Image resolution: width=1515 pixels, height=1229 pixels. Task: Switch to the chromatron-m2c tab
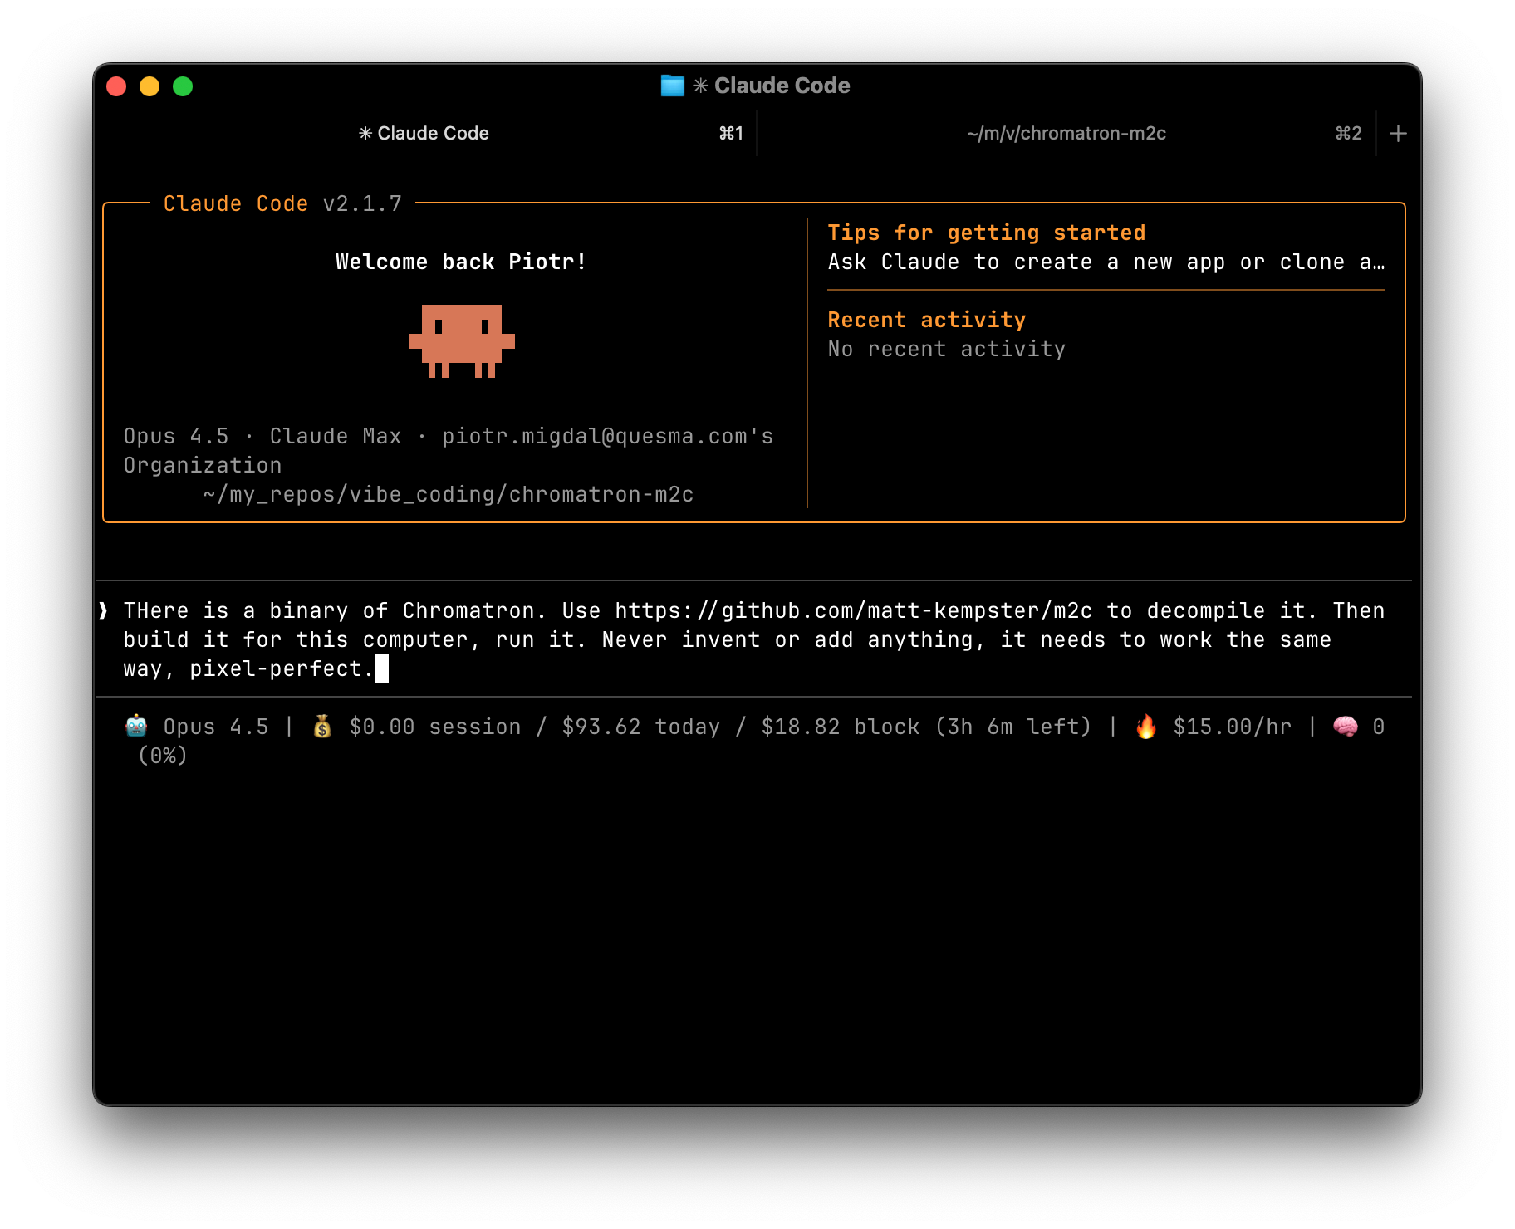[x=1066, y=133]
